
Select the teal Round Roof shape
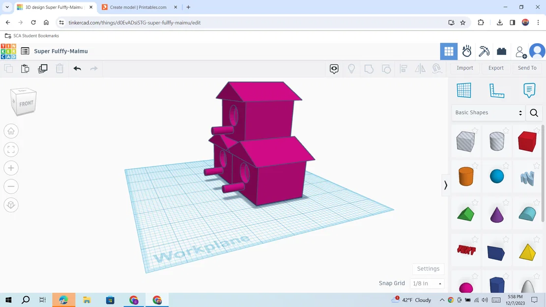(527, 213)
